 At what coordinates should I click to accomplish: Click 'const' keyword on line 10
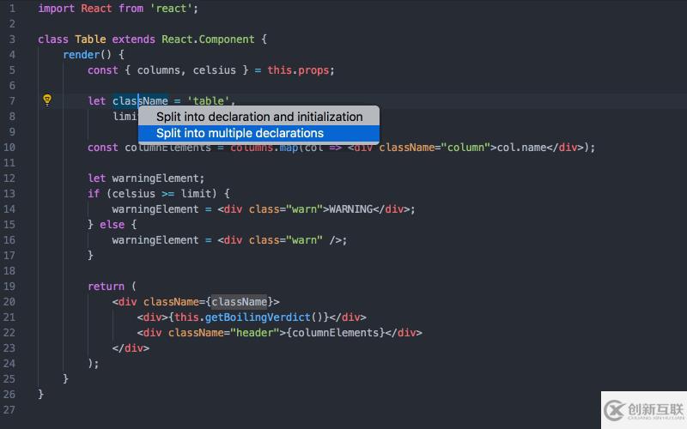coord(102,148)
